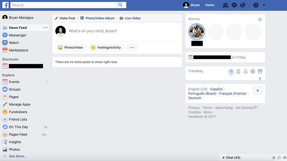The width and height of the screenshot is (287, 161).
Task: Expand the More footer dropdown
Action: tap(209, 112)
